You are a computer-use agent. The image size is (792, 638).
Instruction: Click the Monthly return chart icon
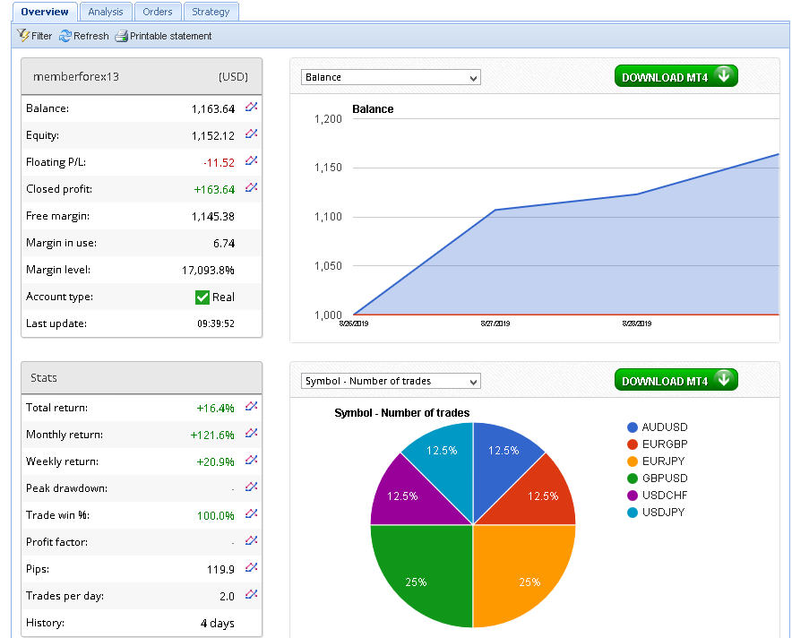[252, 434]
